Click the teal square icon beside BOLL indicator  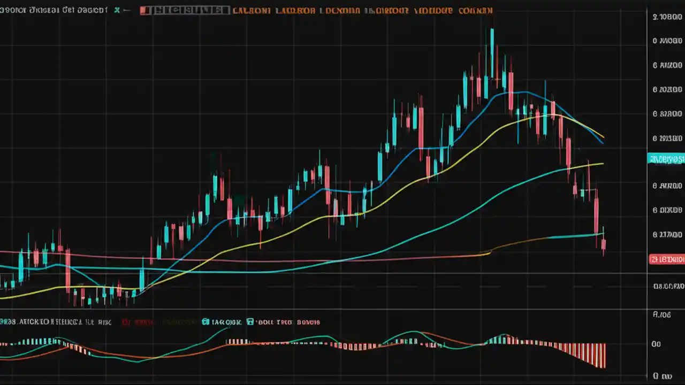click(x=250, y=322)
